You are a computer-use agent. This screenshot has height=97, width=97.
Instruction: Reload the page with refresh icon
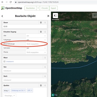tap(11, 2)
